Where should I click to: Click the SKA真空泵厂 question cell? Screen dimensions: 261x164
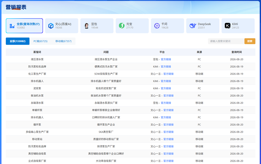point(106,132)
